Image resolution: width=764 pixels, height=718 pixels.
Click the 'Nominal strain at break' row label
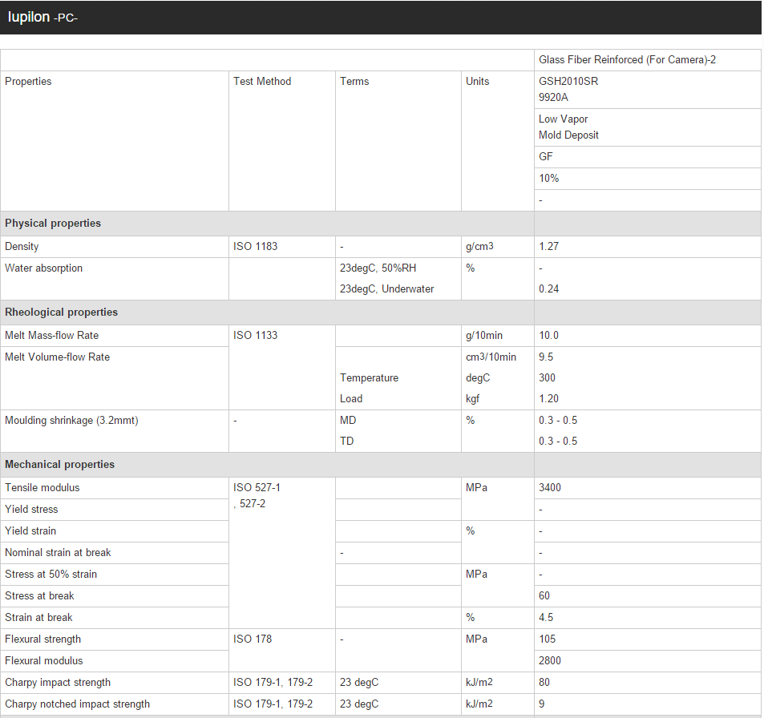coord(115,553)
